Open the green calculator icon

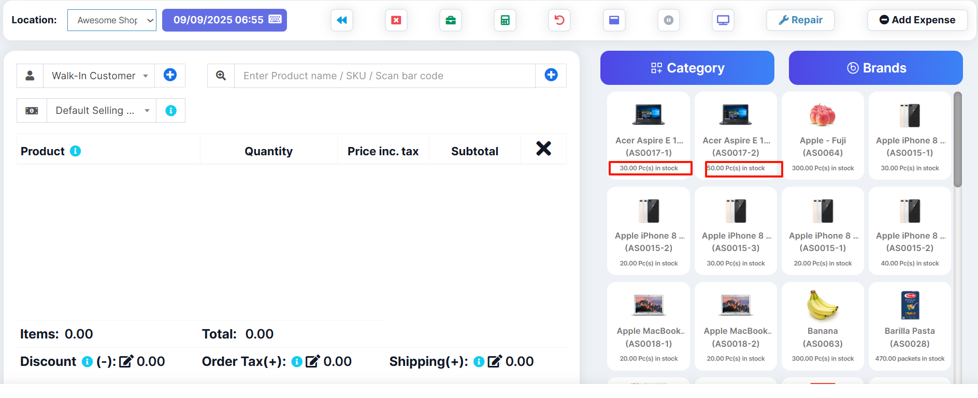505,20
